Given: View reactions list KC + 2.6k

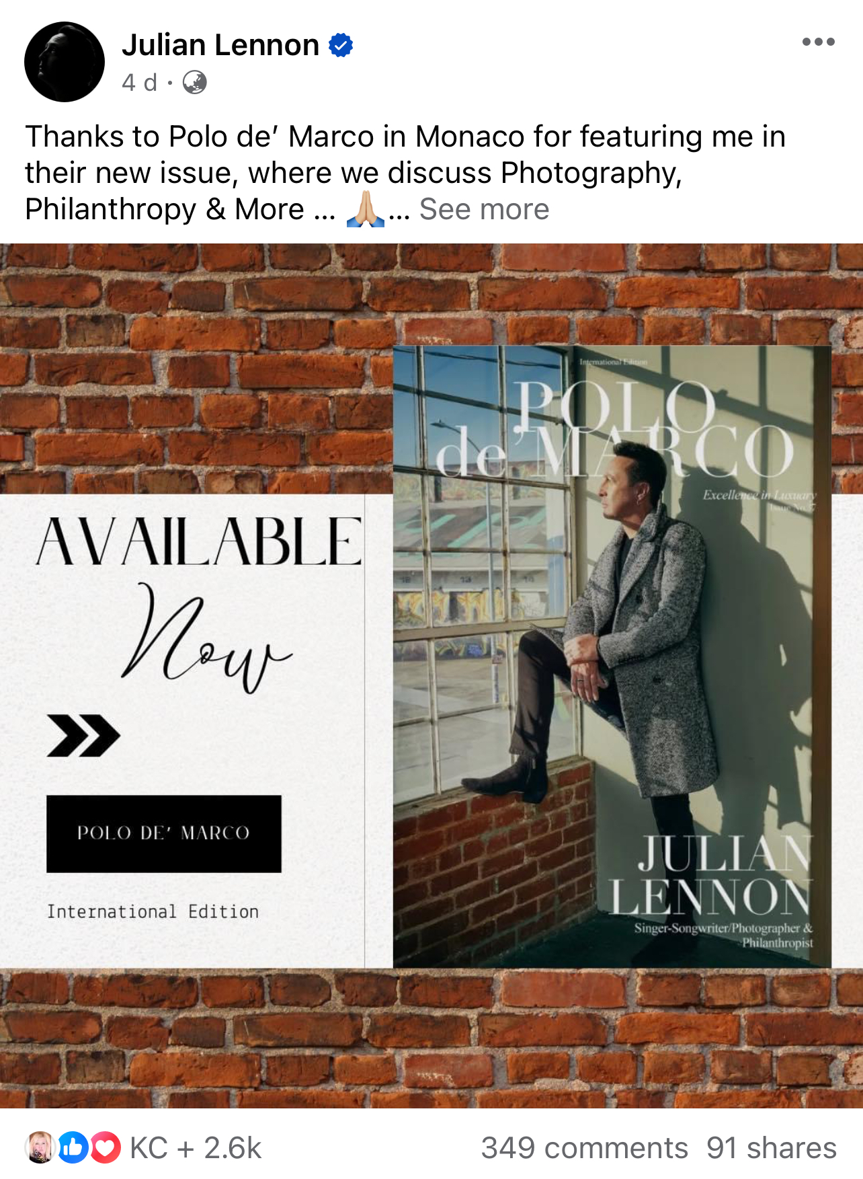Looking at the screenshot, I should tap(196, 1148).
